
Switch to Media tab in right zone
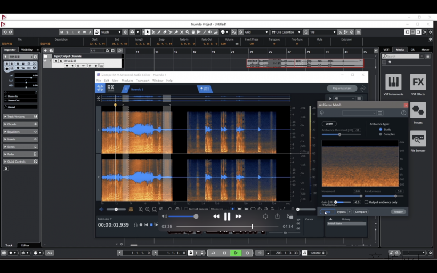pos(400,50)
